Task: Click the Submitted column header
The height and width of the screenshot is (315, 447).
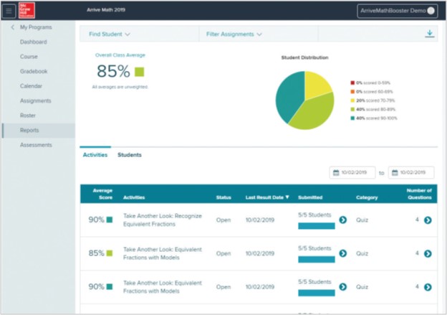Action: pos(310,197)
